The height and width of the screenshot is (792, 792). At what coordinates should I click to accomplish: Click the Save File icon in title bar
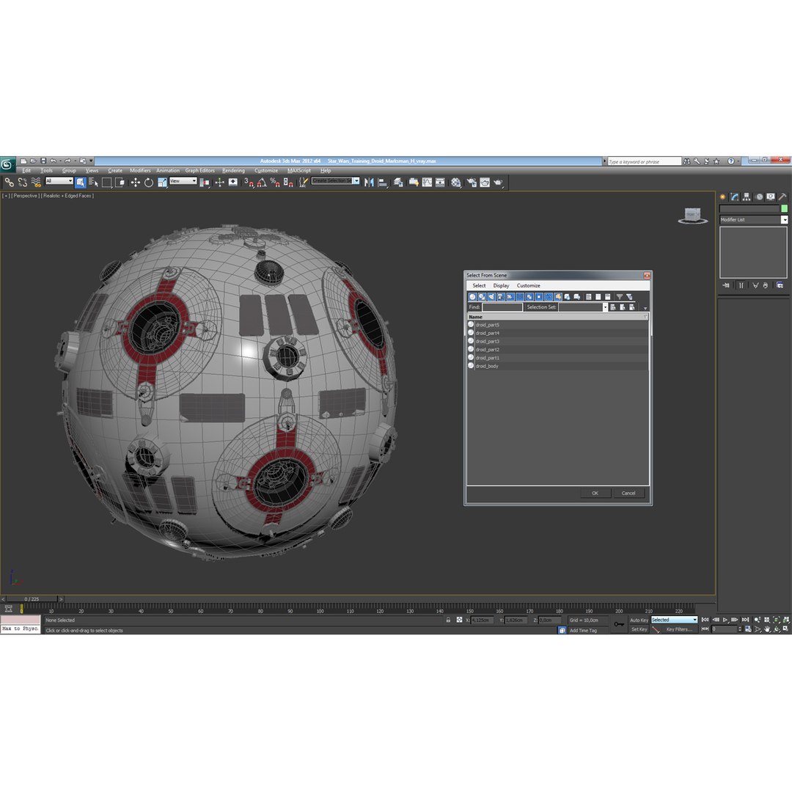point(43,161)
